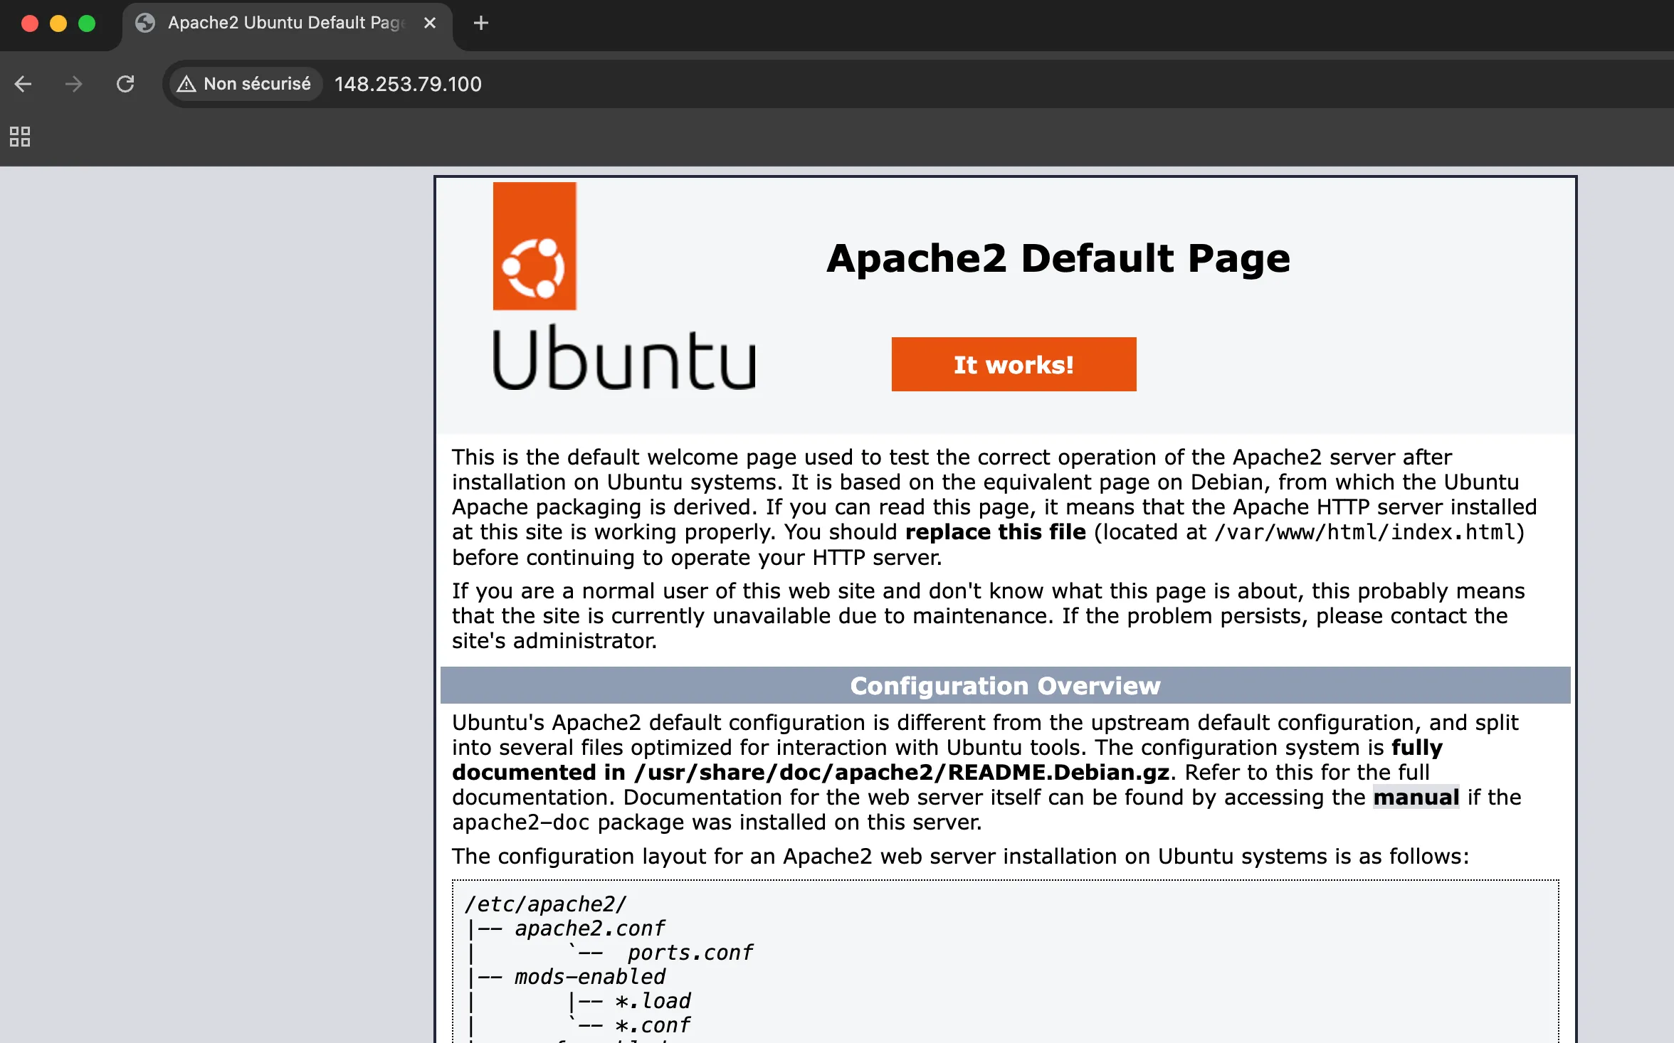
Task: Click inside the address bar
Action: (641, 84)
